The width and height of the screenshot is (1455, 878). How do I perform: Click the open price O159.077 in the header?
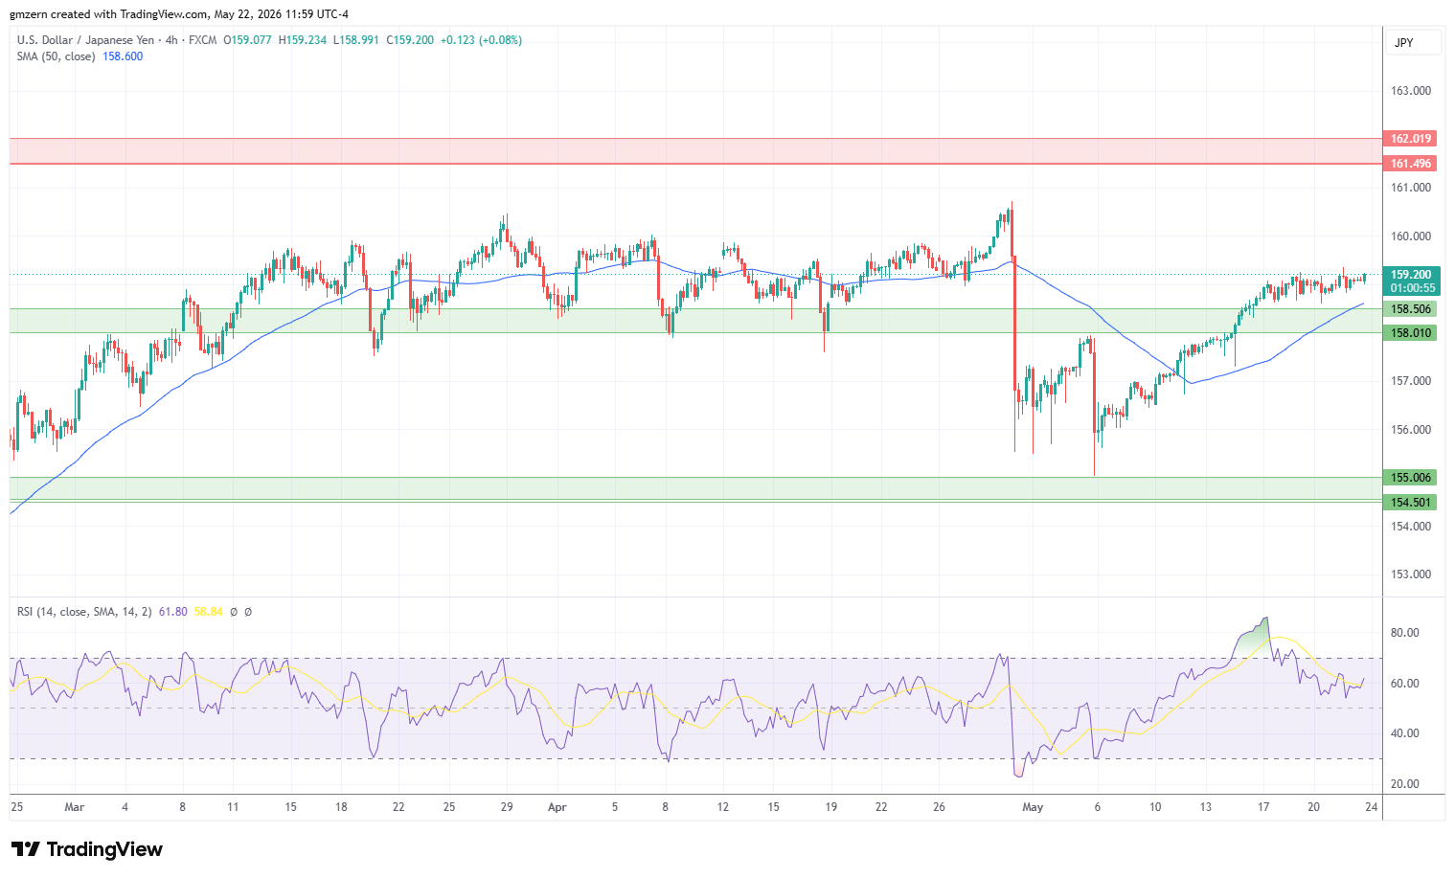point(247,40)
